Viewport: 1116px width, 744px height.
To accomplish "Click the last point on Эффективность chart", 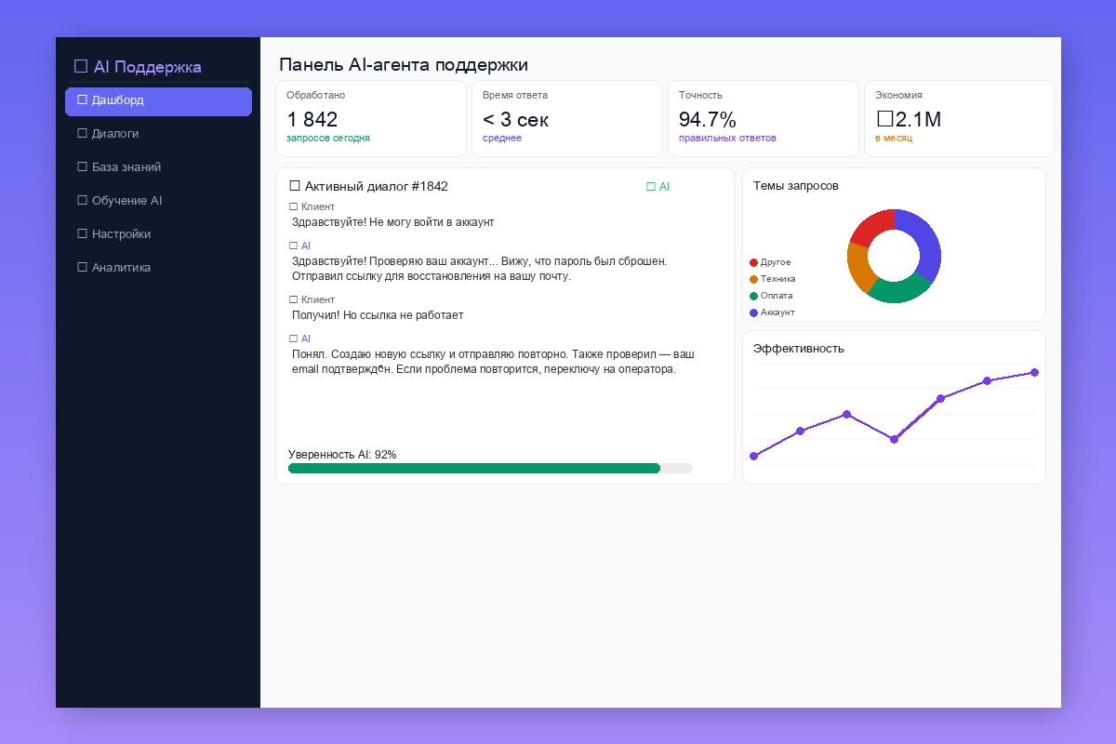I will (1034, 372).
